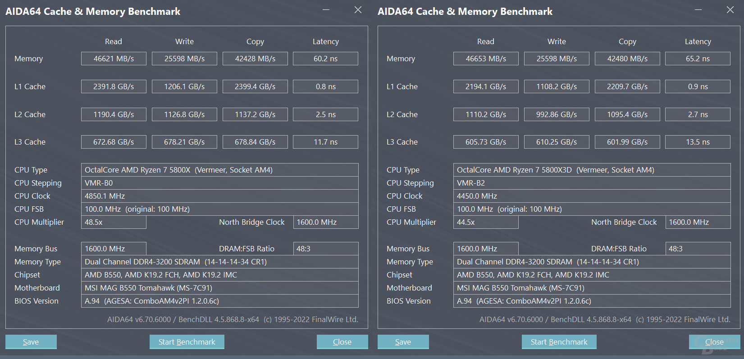Select L1 Cache Latency 0.8 ns
This screenshot has width=744, height=359.
coord(326,86)
